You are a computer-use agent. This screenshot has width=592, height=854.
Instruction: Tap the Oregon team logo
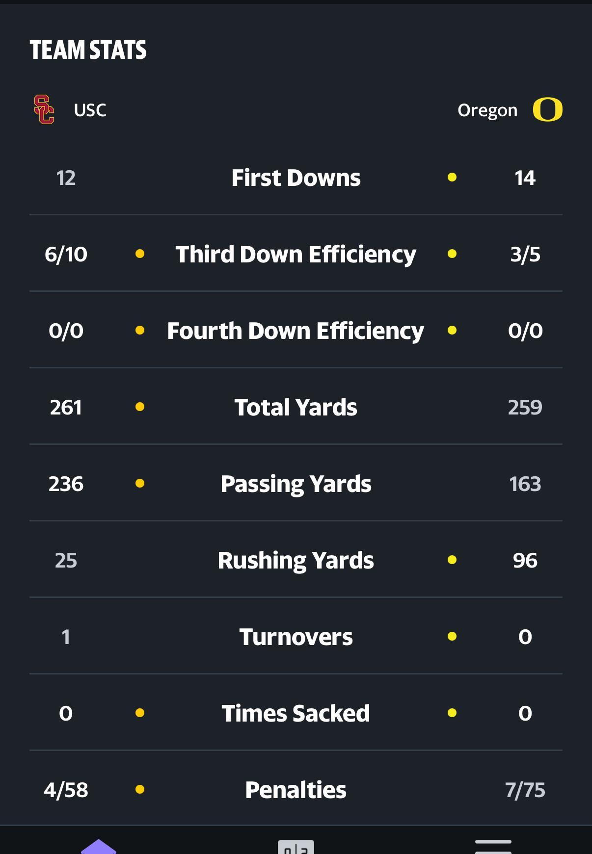tap(547, 109)
